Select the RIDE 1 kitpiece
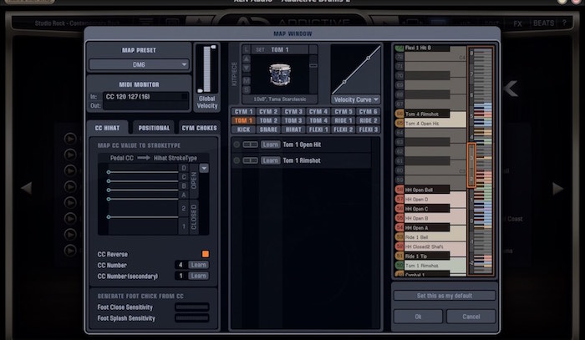Screen dimensions: 585x340 pos(343,120)
